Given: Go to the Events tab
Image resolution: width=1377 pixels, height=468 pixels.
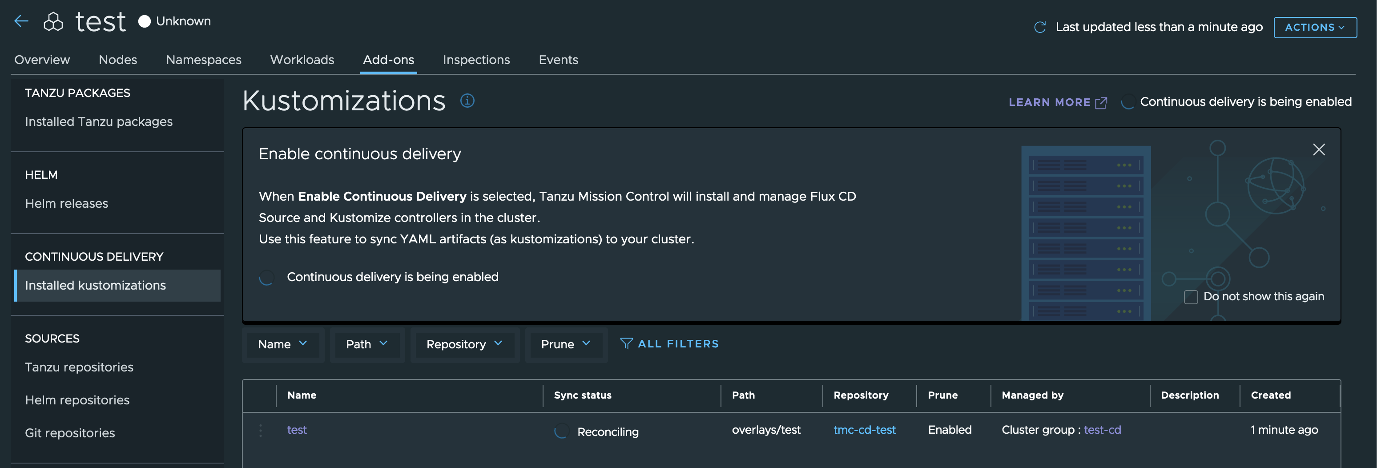Looking at the screenshot, I should tap(558, 60).
